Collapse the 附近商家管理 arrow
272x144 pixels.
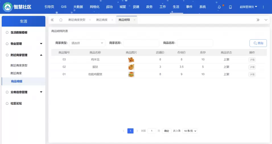pos(41,55)
